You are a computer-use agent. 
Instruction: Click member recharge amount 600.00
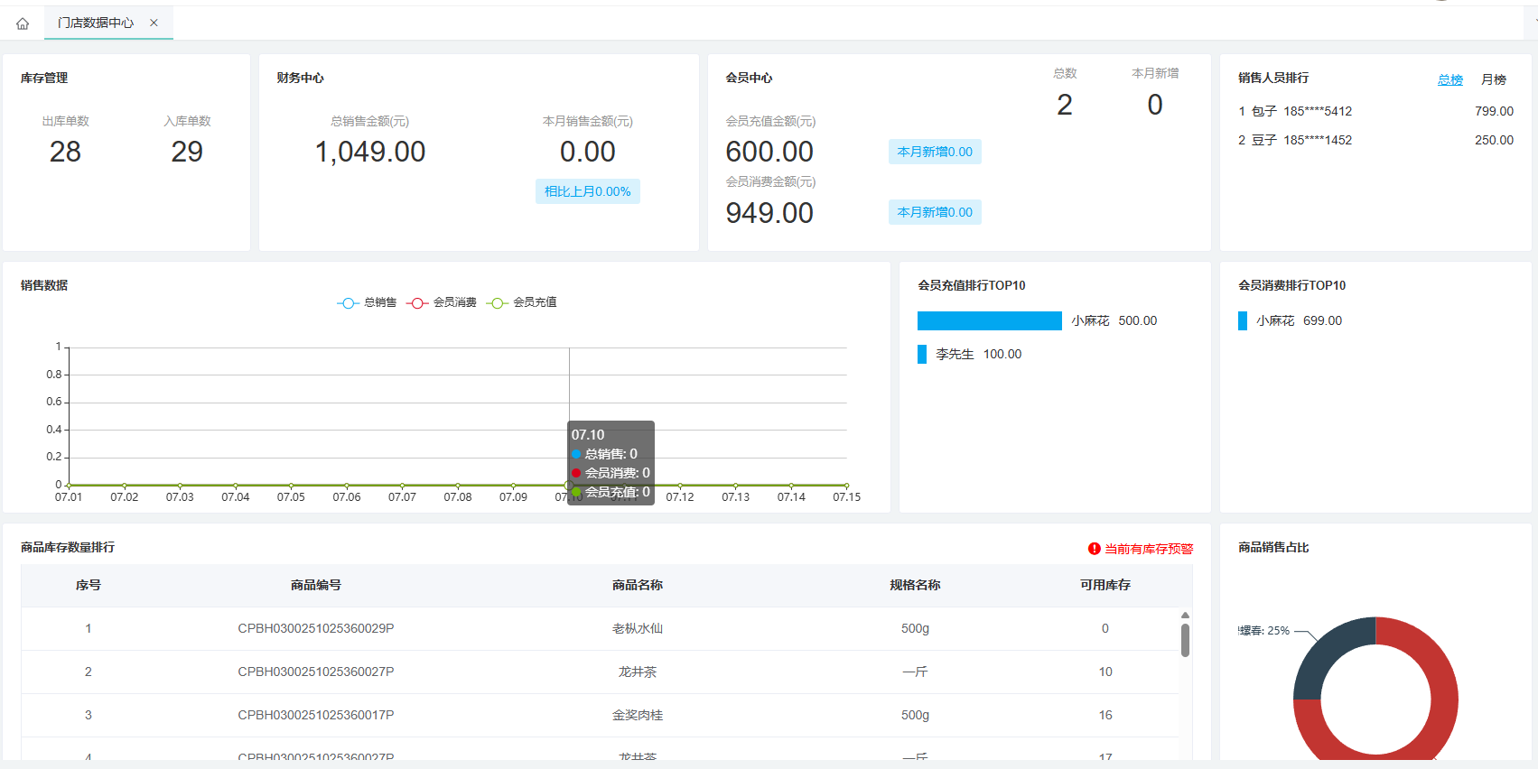coord(769,152)
